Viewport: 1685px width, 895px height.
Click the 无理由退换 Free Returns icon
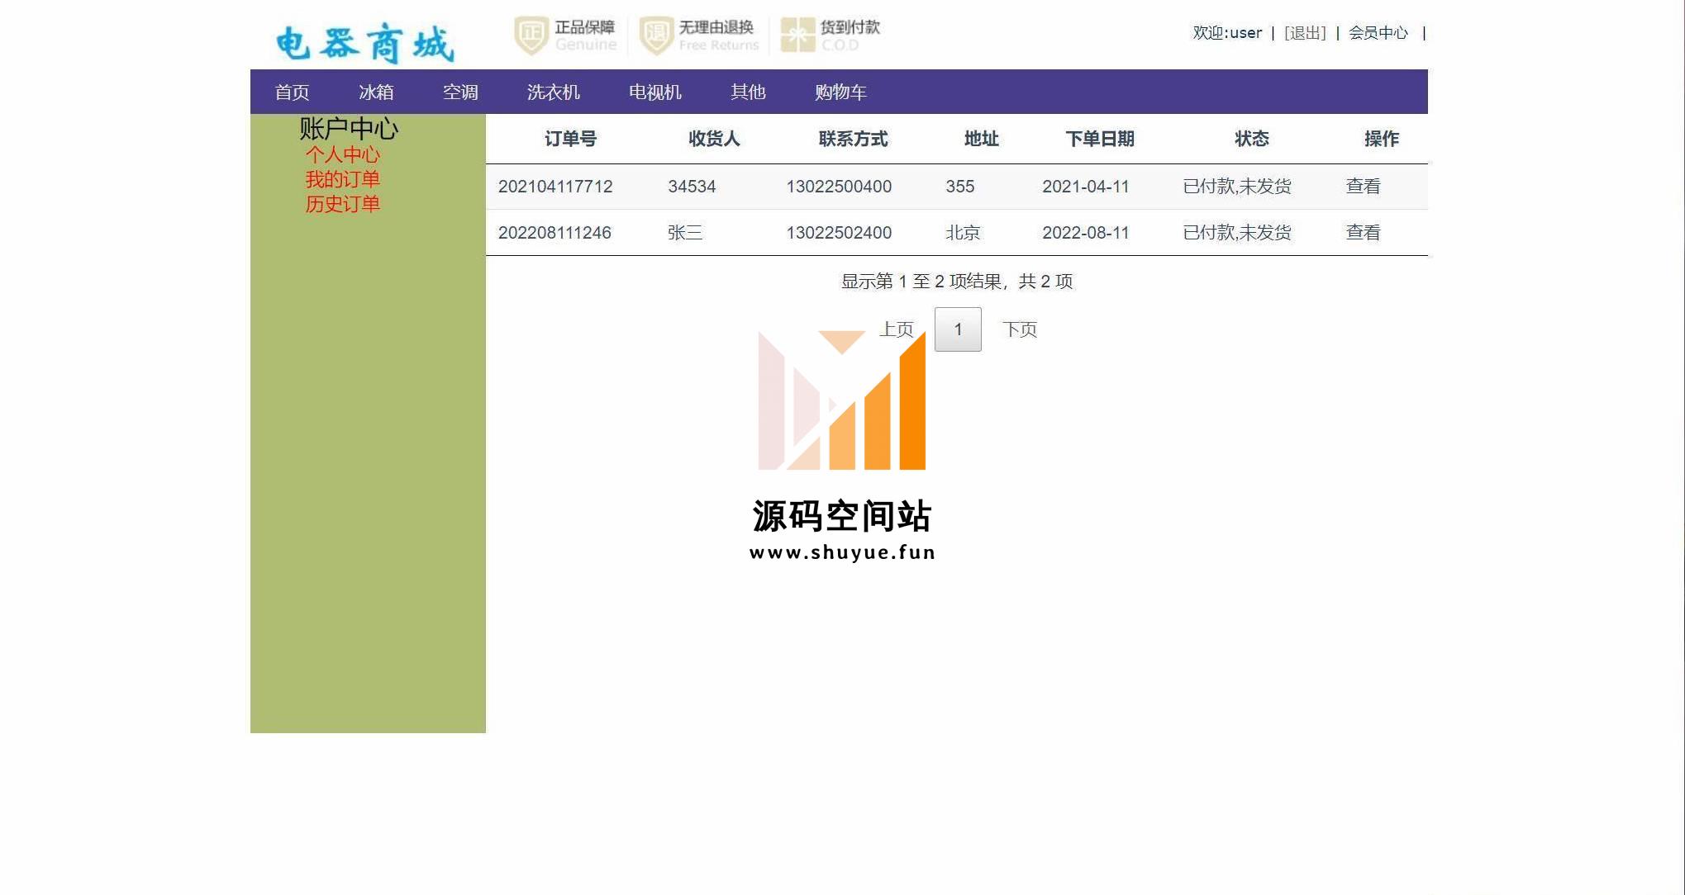(656, 36)
